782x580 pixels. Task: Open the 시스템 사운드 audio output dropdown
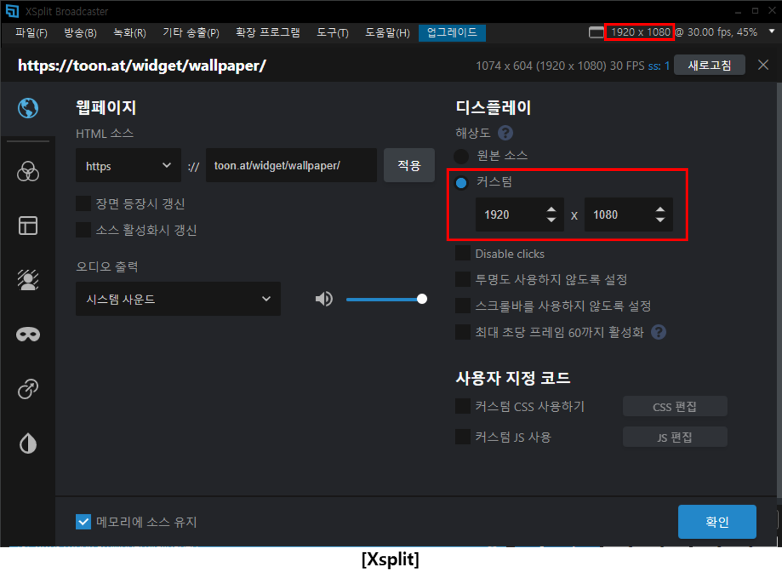(x=178, y=298)
